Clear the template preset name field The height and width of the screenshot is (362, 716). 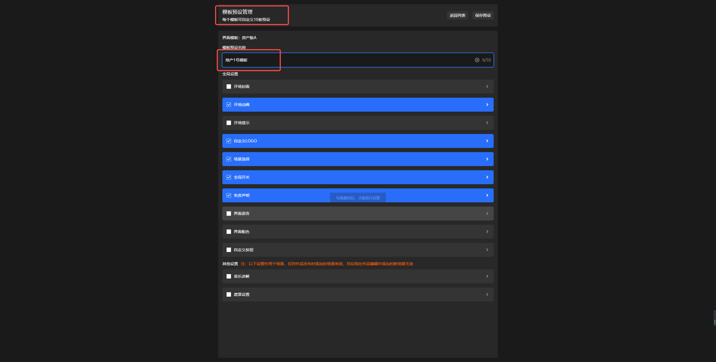coord(477,60)
